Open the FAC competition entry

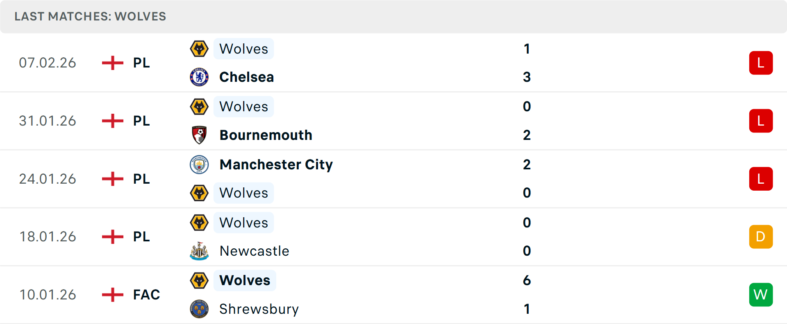tap(146, 295)
